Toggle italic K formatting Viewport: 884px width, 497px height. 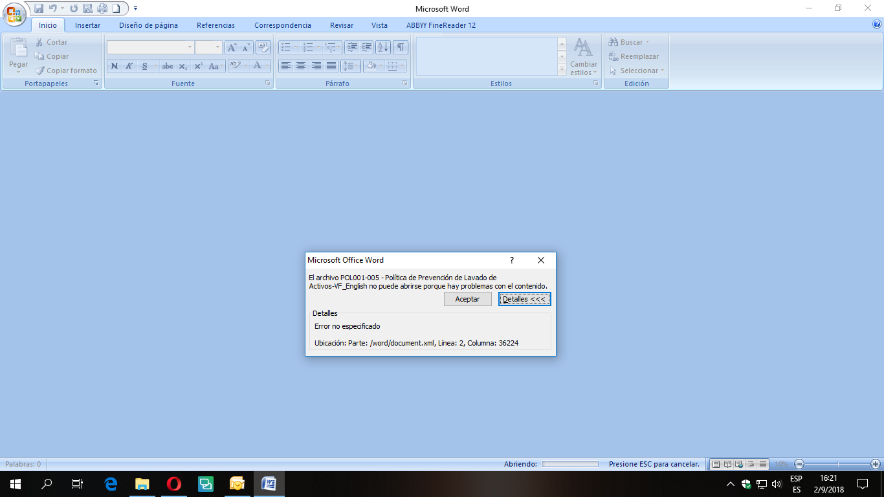tap(129, 66)
